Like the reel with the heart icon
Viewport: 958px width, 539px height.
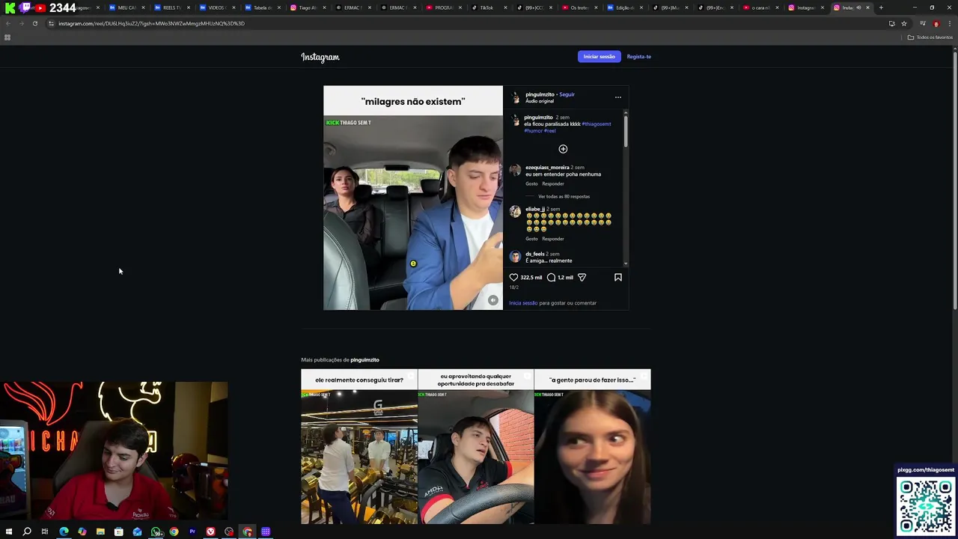(514, 277)
